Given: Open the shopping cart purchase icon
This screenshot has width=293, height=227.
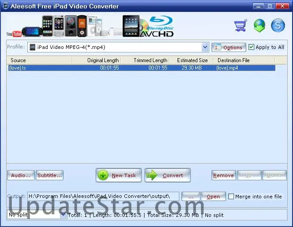Looking at the screenshot, I should point(241,25).
